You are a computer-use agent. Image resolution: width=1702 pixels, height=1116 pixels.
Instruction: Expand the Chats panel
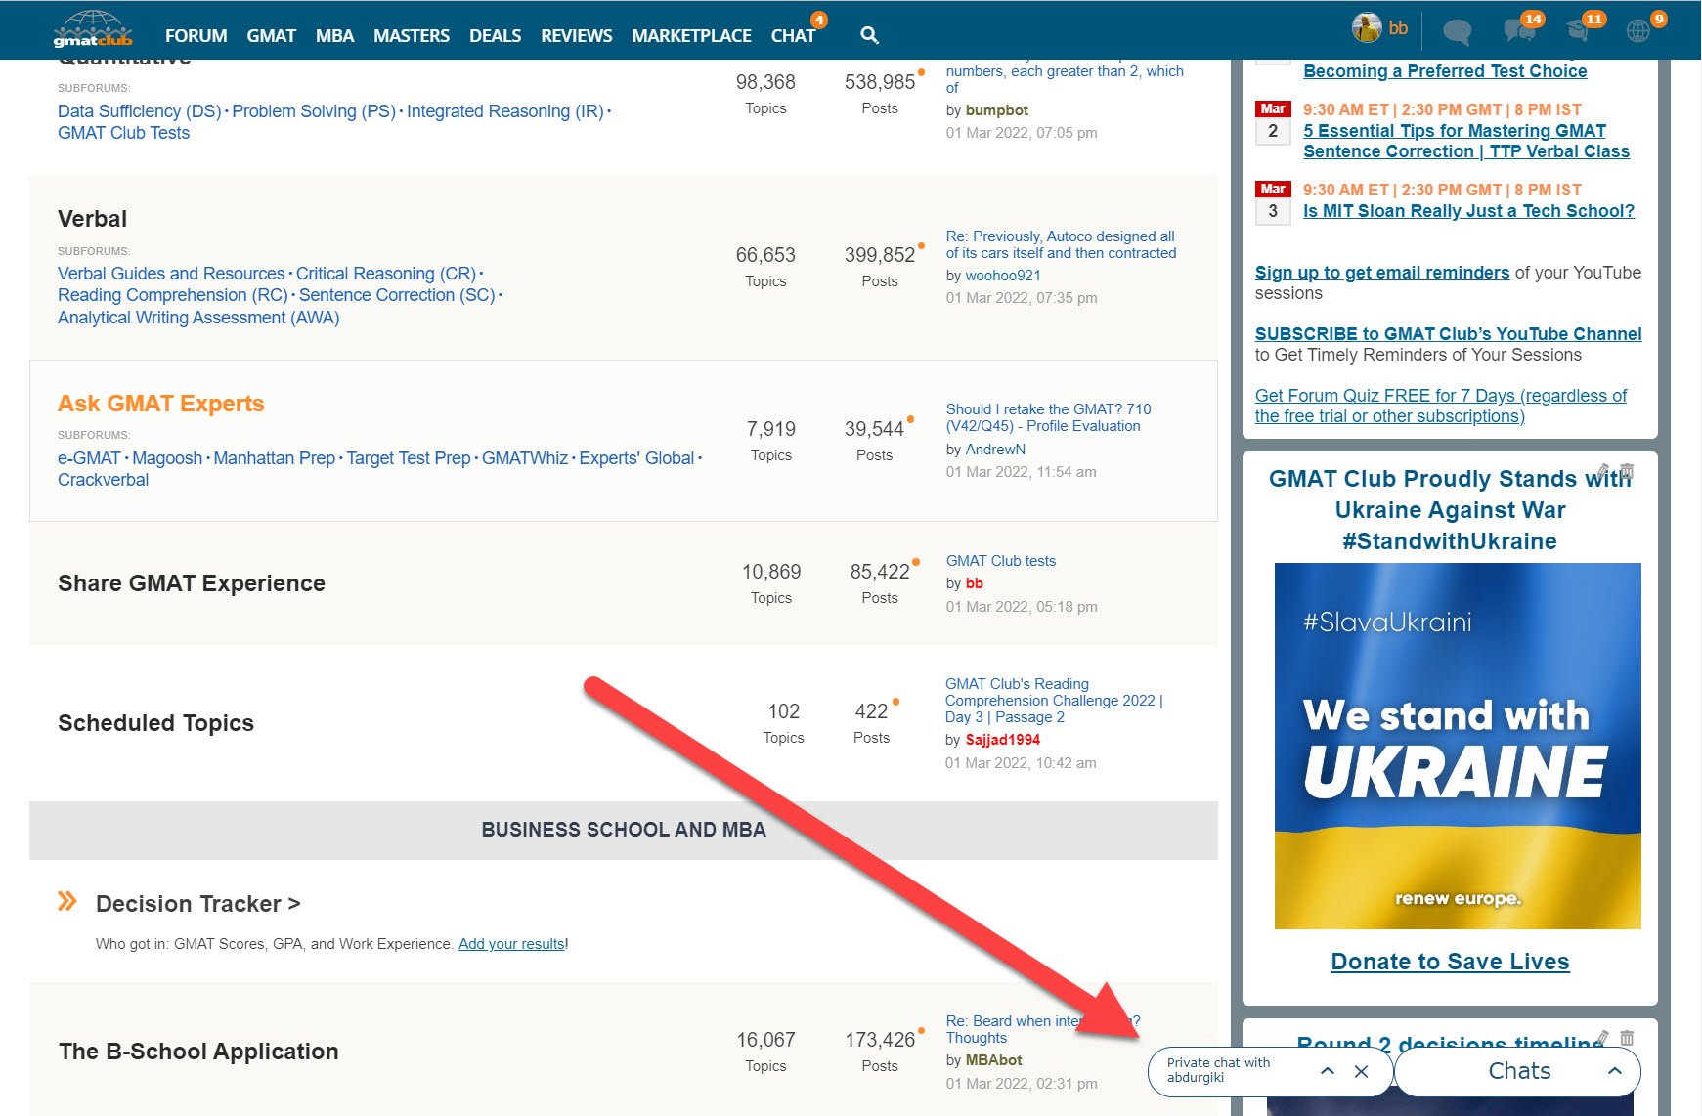point(1614,1071)
